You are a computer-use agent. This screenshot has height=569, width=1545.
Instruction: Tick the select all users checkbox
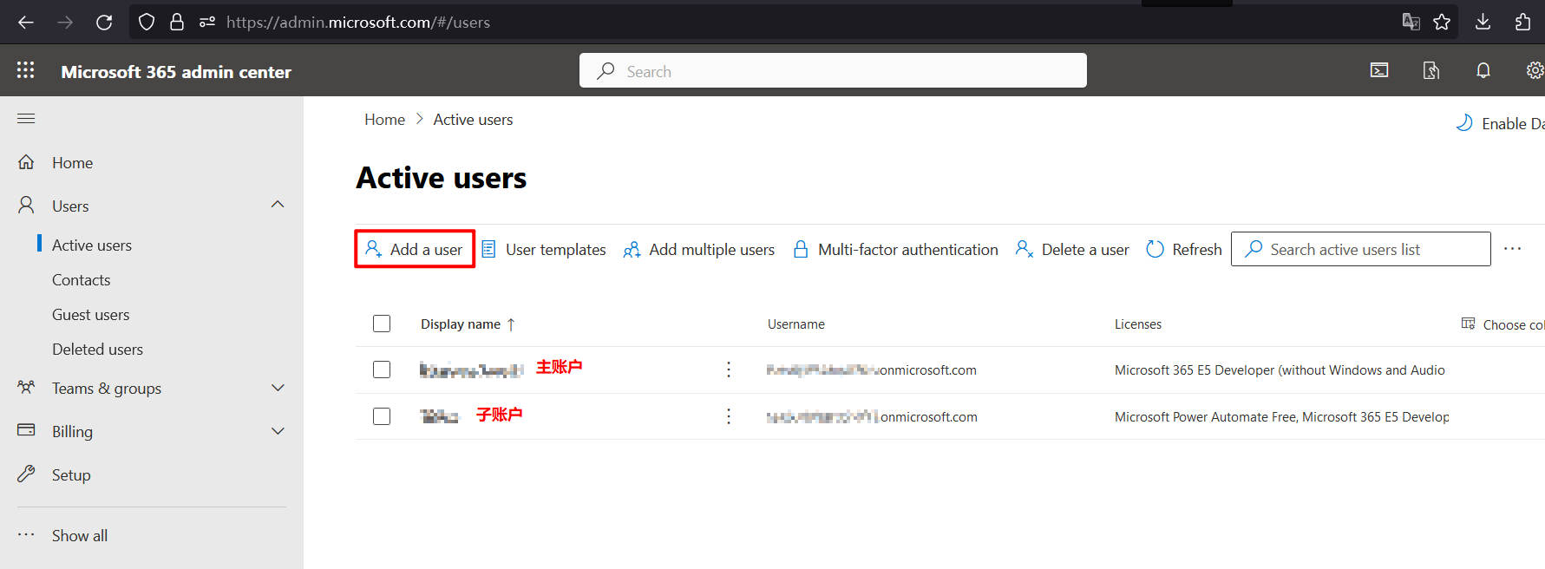click(382, 324)
